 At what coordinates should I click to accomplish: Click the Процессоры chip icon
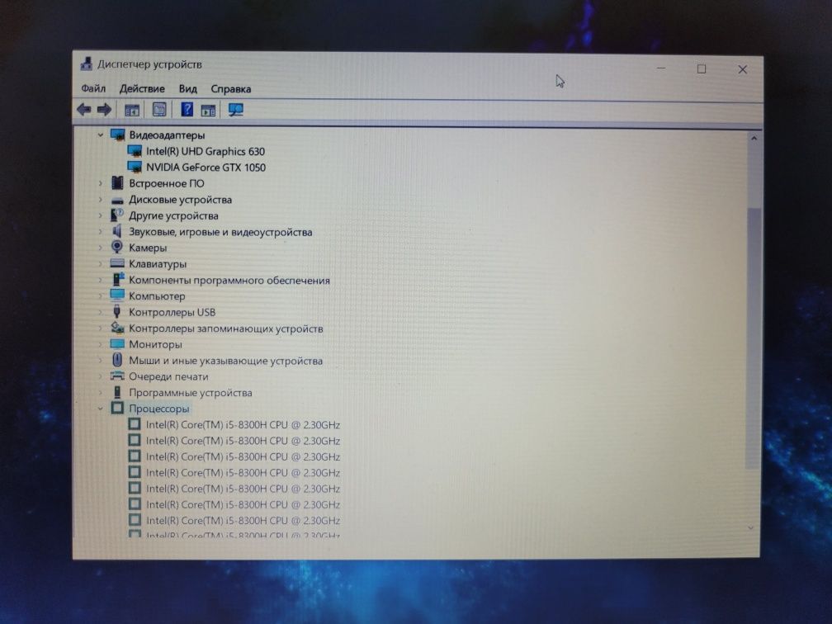tap(117, 408)
